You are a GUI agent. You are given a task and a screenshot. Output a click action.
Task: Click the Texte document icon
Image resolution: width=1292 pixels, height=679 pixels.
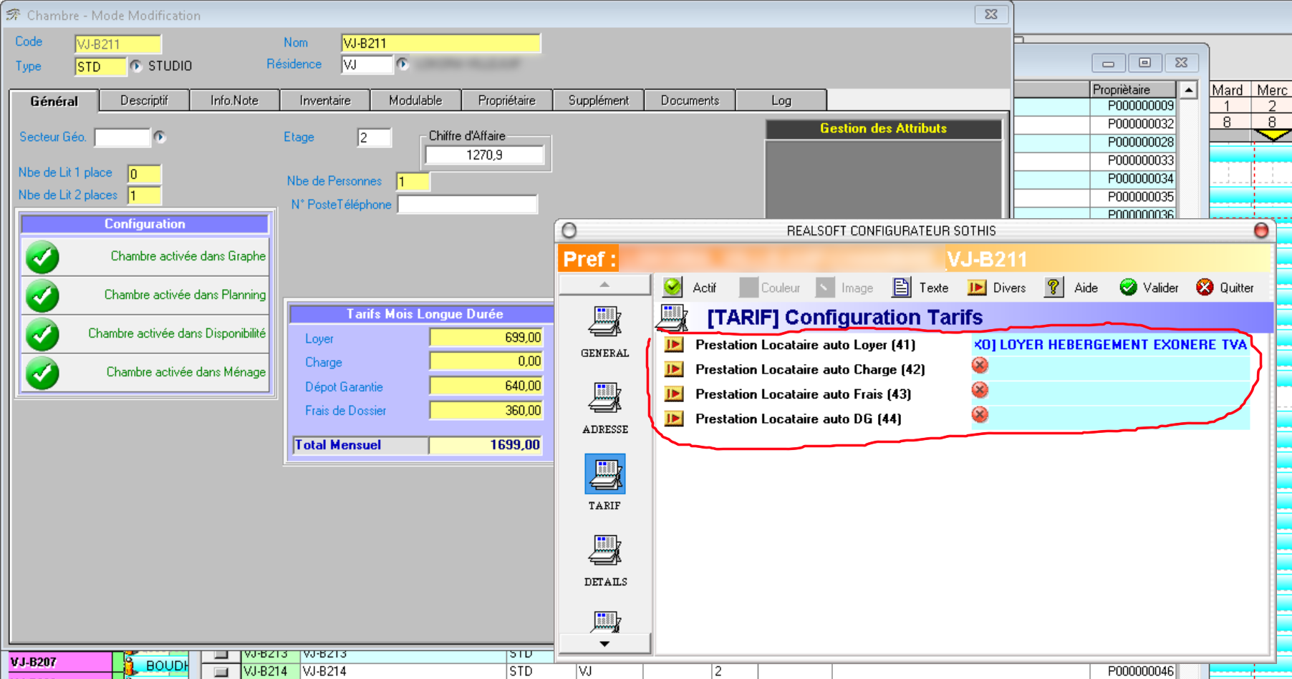[x=901, y=288]
